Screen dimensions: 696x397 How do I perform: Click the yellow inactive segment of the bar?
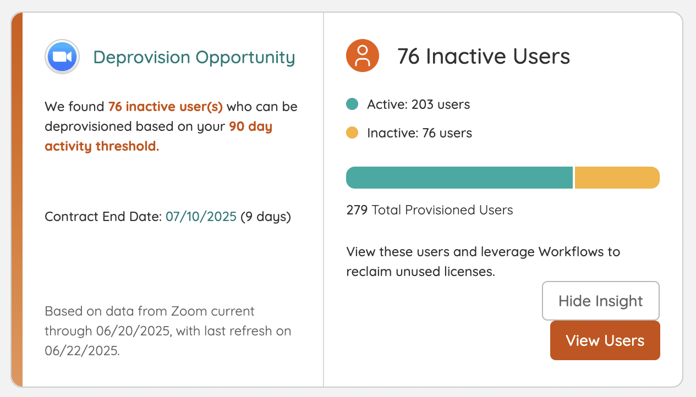[x=616, y=177]
